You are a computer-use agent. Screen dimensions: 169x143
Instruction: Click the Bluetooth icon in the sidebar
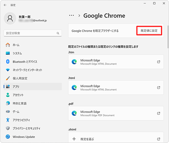click(x=8, y=62)
